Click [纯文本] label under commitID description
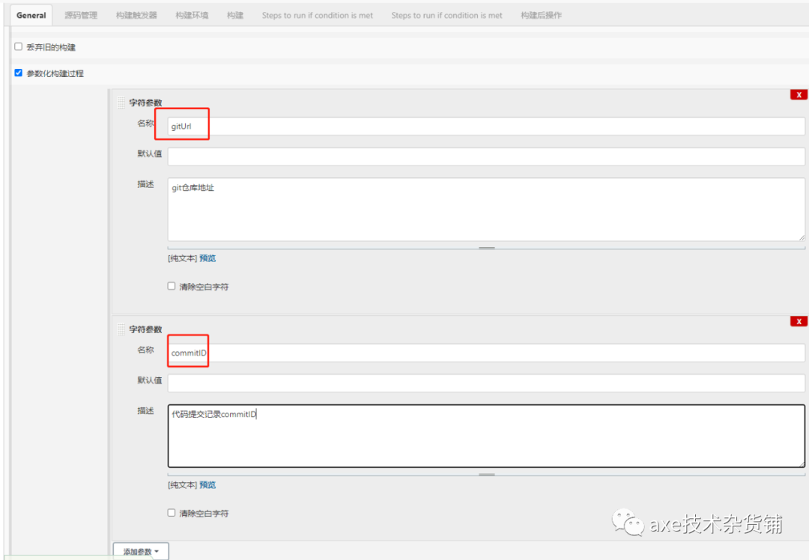The width and height of the screenshot is (809, 560). coord(182,484)
